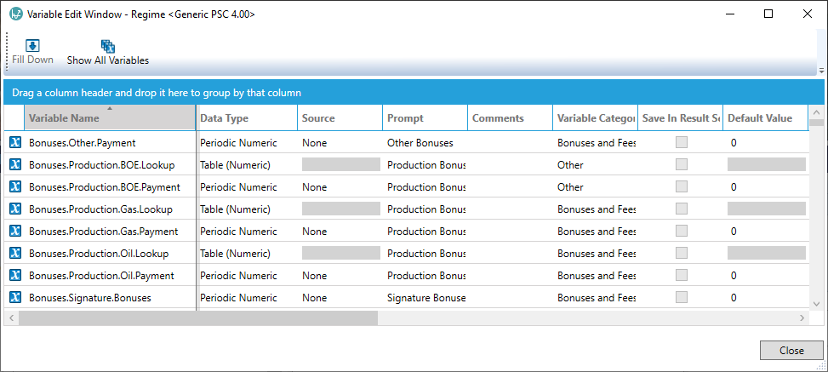Click the Other Bonuses prompt cell
The image size is (828, 372).
click(x=425, y=143)
